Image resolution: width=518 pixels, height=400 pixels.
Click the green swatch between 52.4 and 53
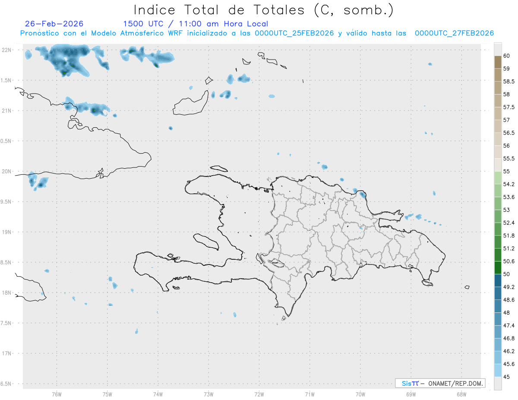pyautogui.click(x=498, y=216)
